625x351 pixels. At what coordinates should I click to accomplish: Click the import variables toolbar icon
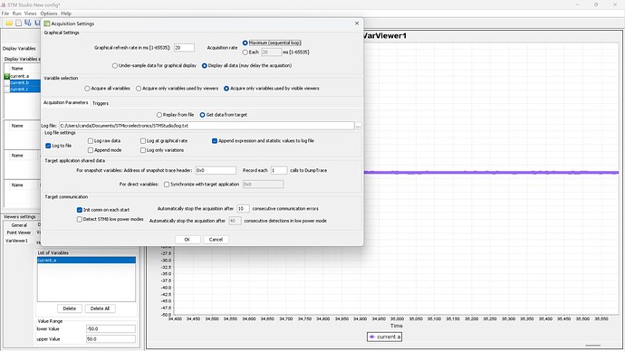[x=27, y=24]
